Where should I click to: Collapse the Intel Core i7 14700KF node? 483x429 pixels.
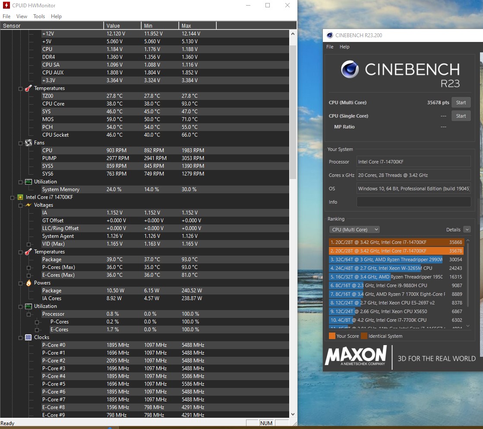(x=13, y=198)
